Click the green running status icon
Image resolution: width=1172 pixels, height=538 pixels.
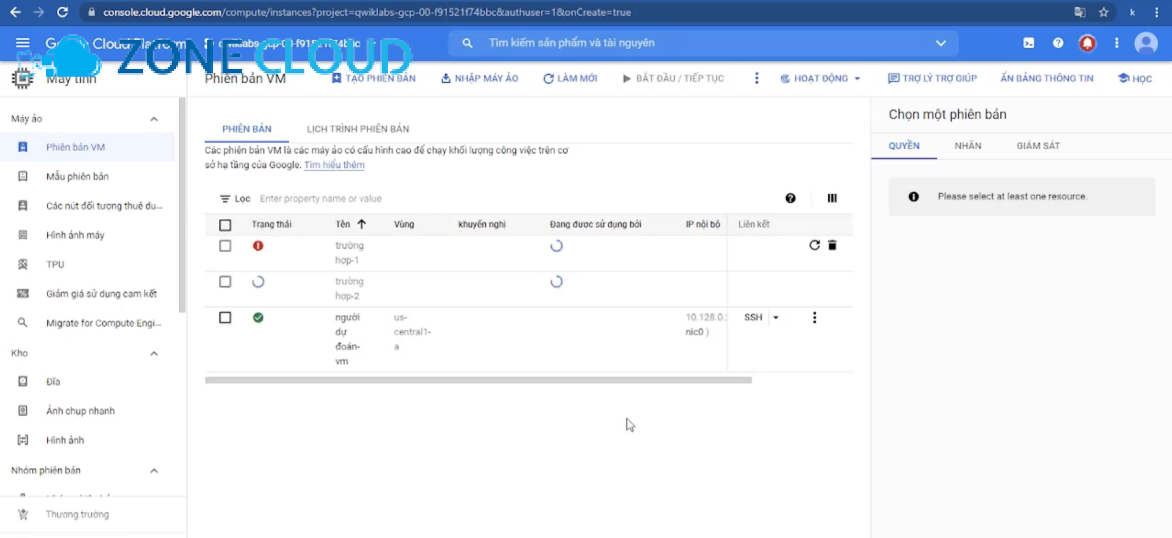[x=258, y=317]
